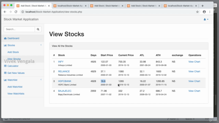Open the Chrome three-dot menu

(210, 12)
